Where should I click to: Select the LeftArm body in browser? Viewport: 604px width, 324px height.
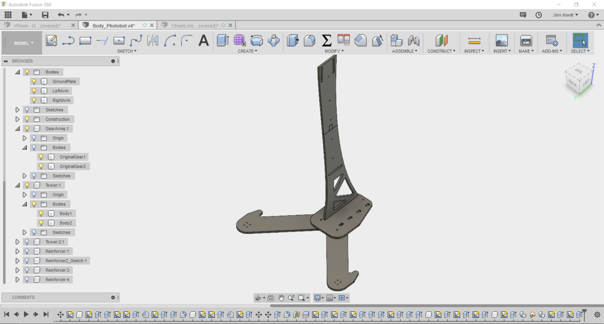tap(60, 91)
